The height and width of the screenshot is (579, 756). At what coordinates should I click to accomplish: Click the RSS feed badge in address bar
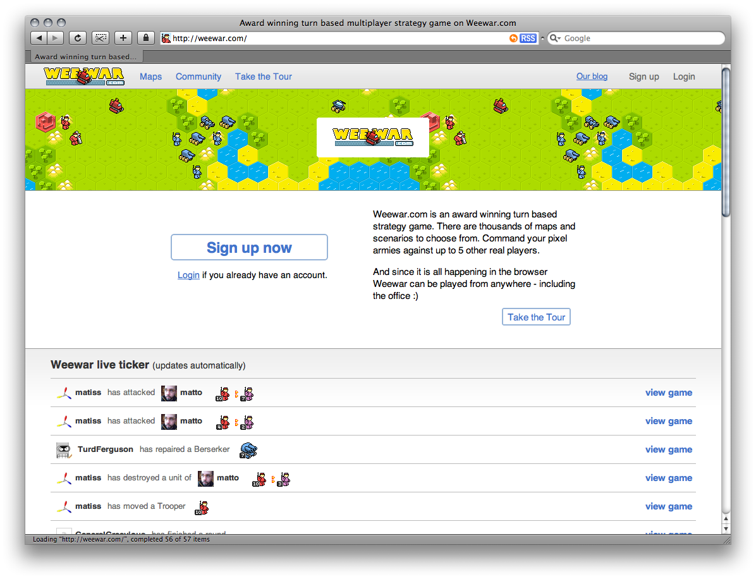(x=528, y=39)
